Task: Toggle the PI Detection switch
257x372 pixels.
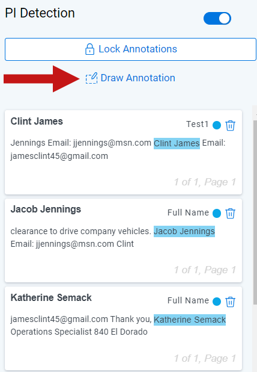Action: pos(217,19)
